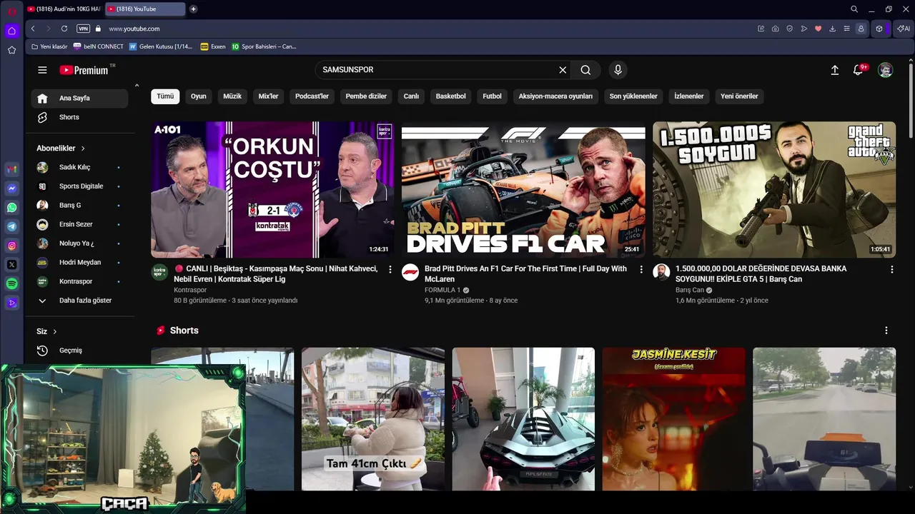Switch to the Audi'nin 10KG browser tab
The height and width of the screenshot is (514, 915).
64,9
